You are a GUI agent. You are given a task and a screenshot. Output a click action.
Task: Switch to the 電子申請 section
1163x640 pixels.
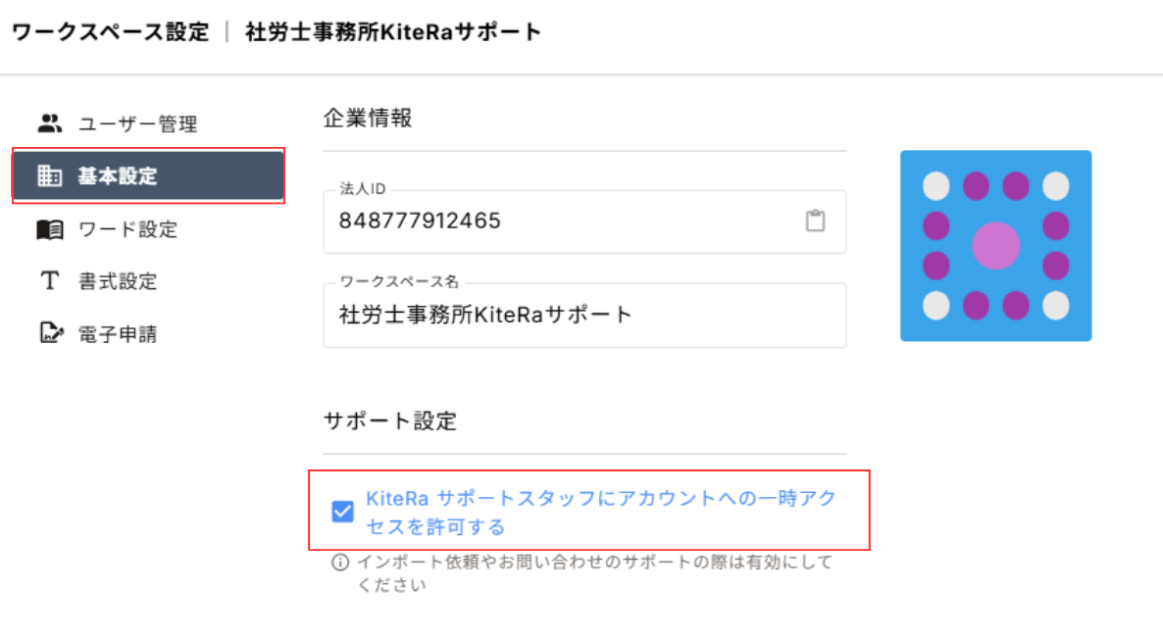pyautogui.click(x=118, y=334)
